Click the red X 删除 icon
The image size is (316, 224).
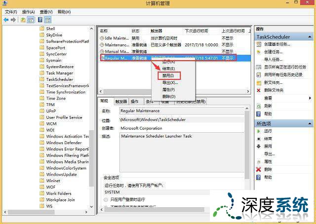click(x=259, y=169)
